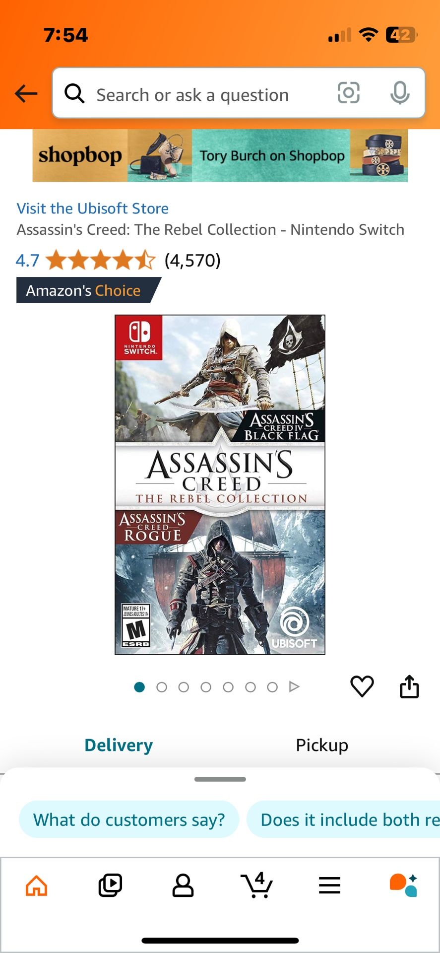Add item to wishlist heart icon
440x953 pixels.
[x=362, y=686]
